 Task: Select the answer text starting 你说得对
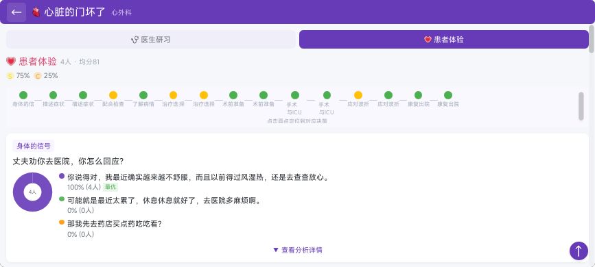point(198,177)
